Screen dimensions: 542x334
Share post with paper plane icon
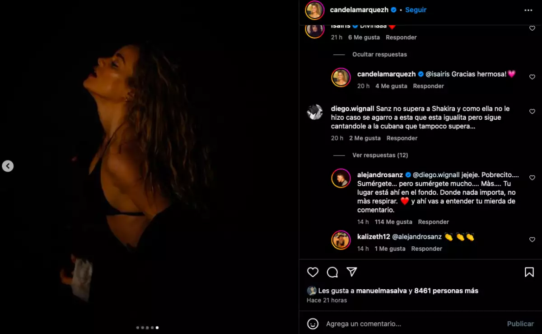[x=352, y=272]
